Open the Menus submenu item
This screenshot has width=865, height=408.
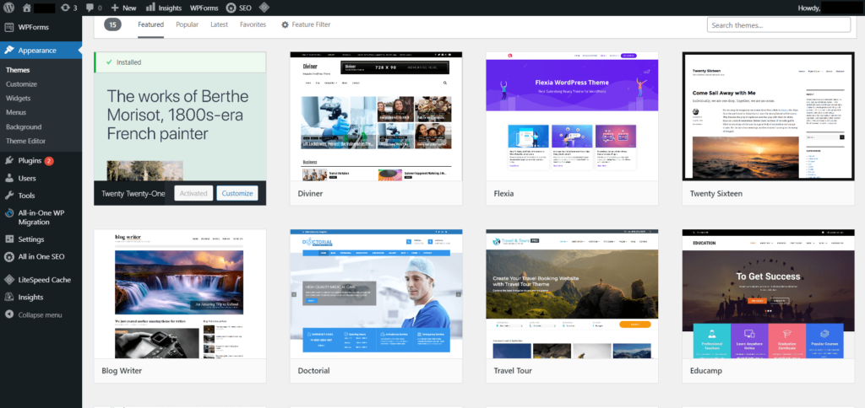16,112
